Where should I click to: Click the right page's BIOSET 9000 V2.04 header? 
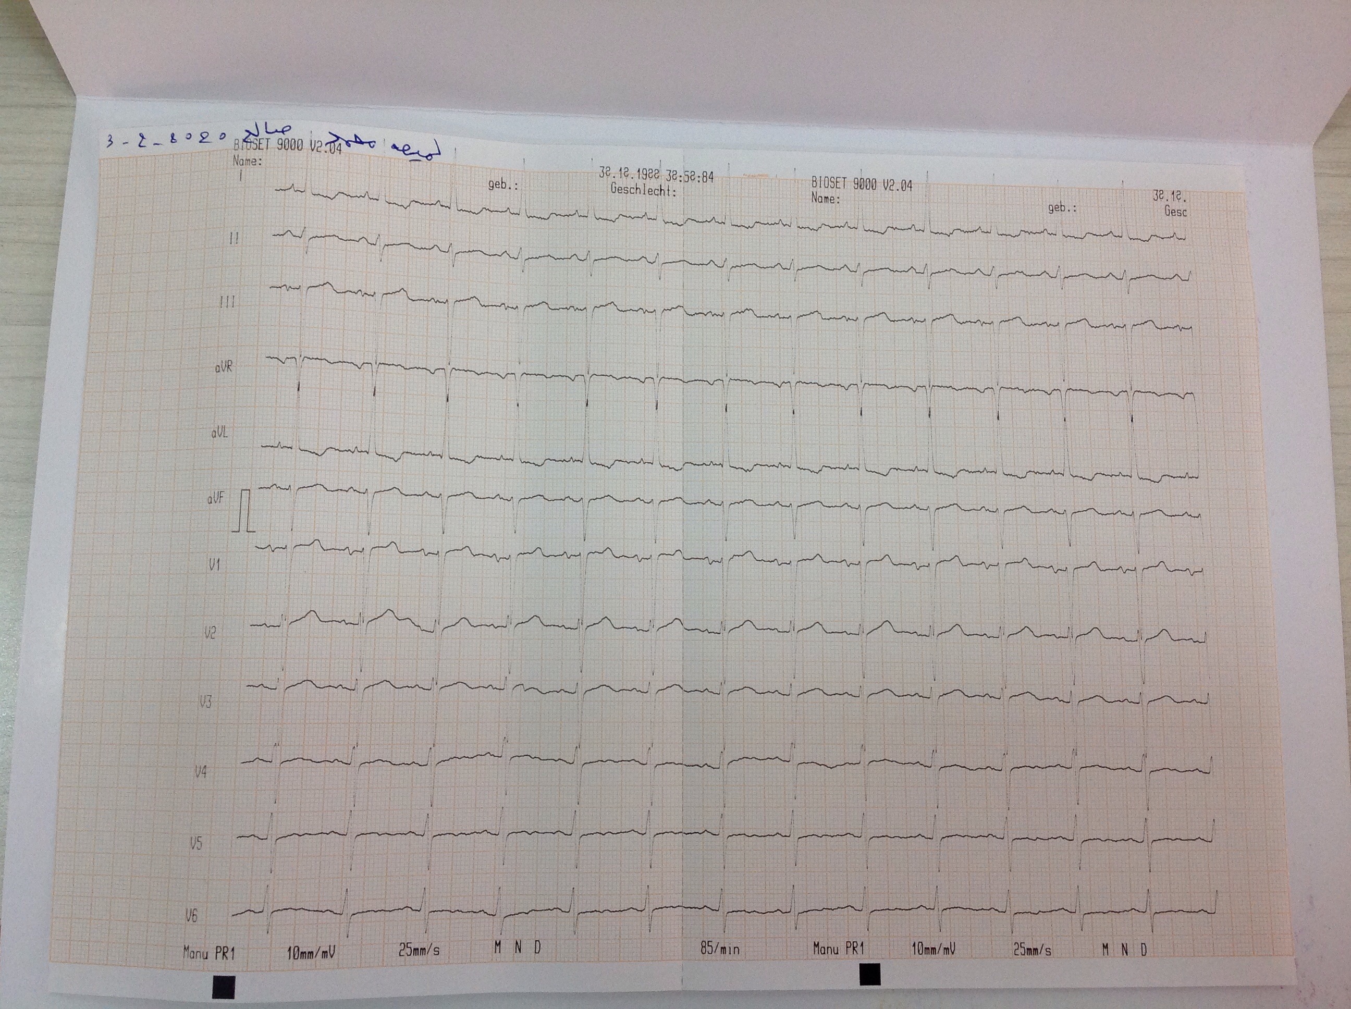point(862,184)
